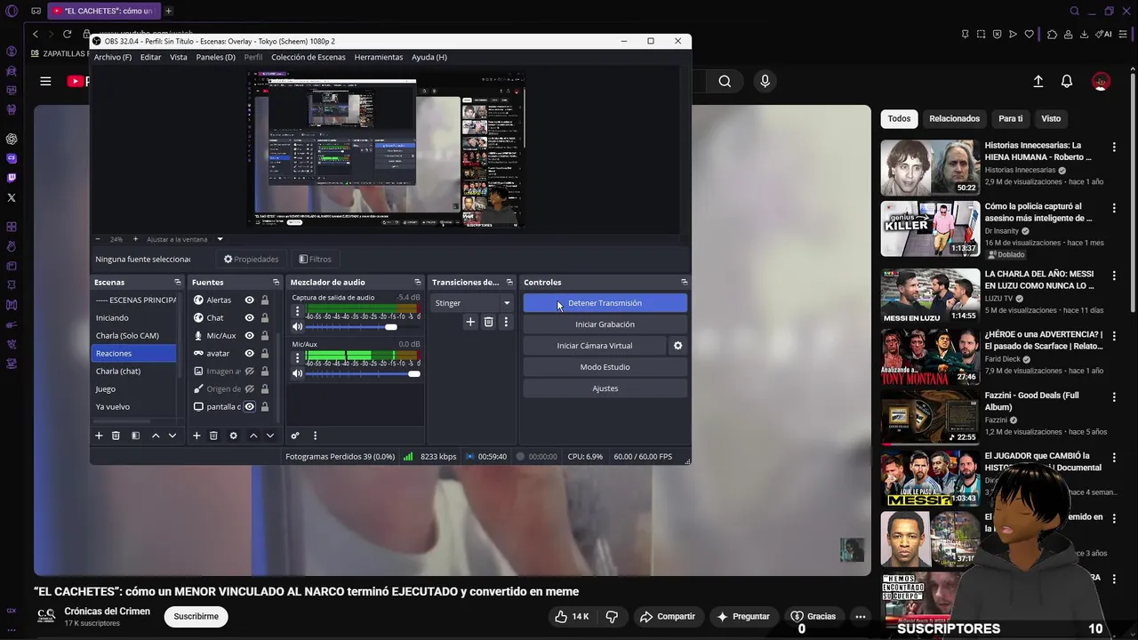Toggle lock on Alertas source
Image resolution: width=1138 pixels, height=640 pixels.
pyautogui.click(x=265, y=300)
